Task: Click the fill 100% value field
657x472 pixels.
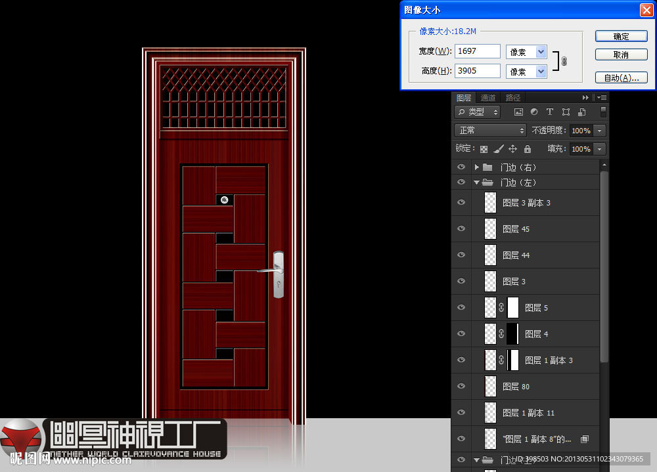Action: (x=581, y=149)
